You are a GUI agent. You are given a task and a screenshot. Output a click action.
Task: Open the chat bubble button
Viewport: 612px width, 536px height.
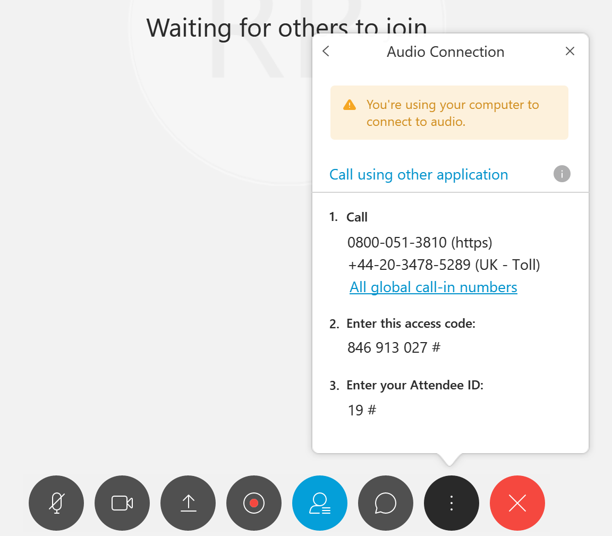tap(386, 503)
